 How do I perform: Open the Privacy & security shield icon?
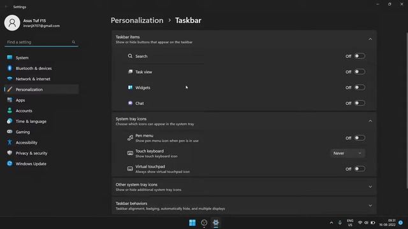[10, 153]
